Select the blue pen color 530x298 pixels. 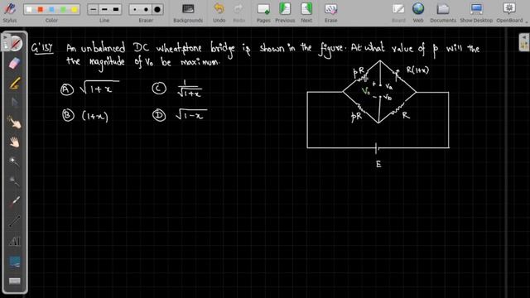click(x=51, y=9)
